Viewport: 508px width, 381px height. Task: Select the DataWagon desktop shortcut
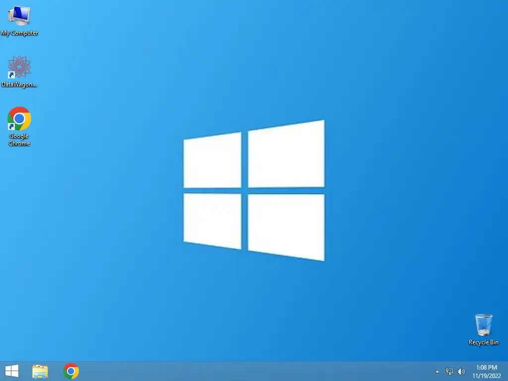(19, 71)
